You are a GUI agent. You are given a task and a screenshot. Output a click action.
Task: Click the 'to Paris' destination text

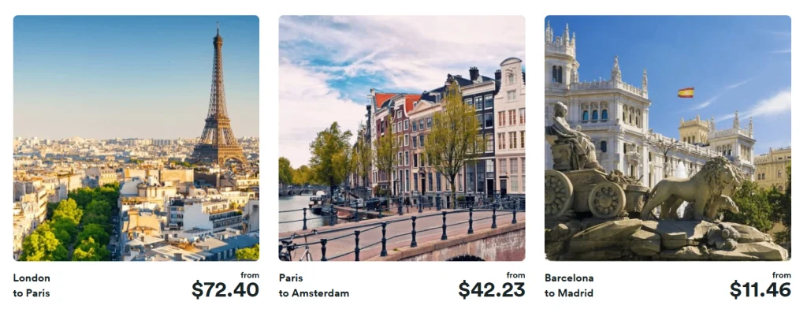(31, 293)
